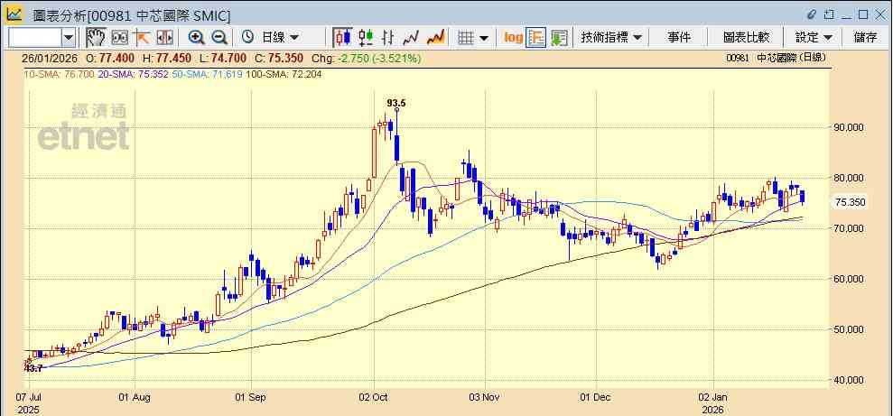Image resolution: width=893 pixels, height=416 pixels.
Task: Click the 26/01/2026 date readout
Action: coord(51,58)
